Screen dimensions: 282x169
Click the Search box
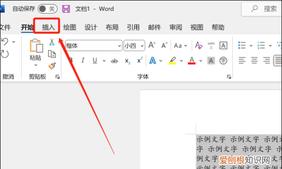(x=262, y=9)
